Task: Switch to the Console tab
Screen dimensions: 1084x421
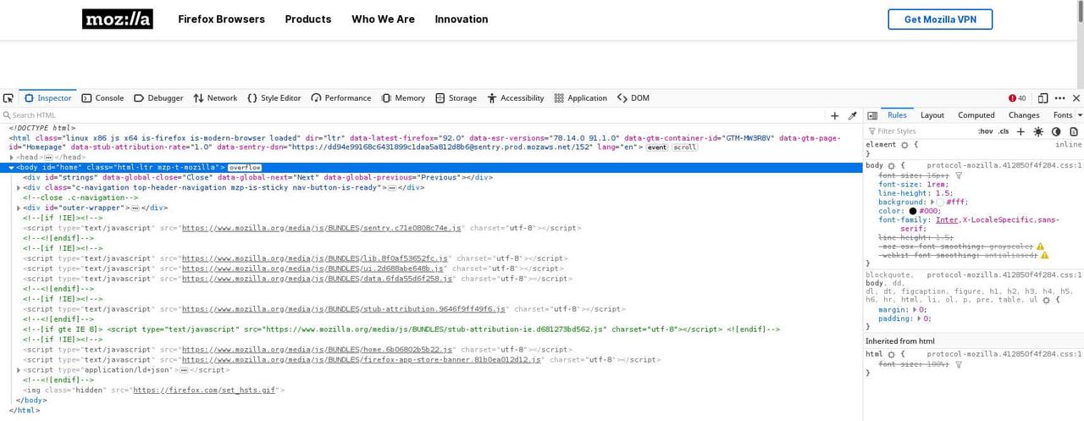Action: point(102,98)
